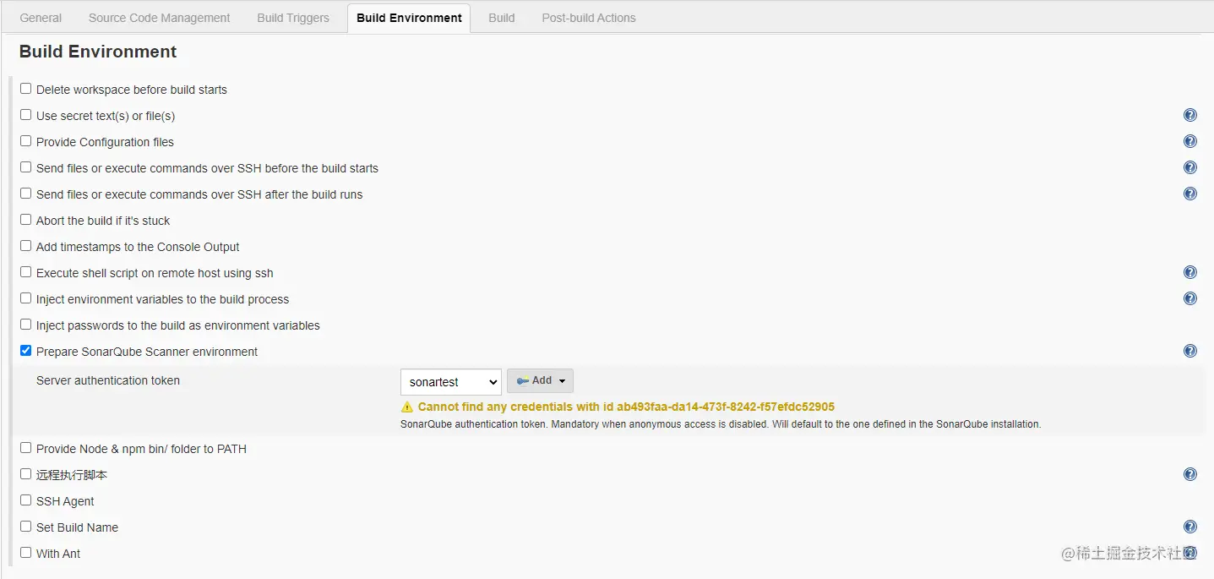Enable Send files over SSH after the build runs
The height and width of the screenshot is (579, 1214).
(x=25, y=194)
